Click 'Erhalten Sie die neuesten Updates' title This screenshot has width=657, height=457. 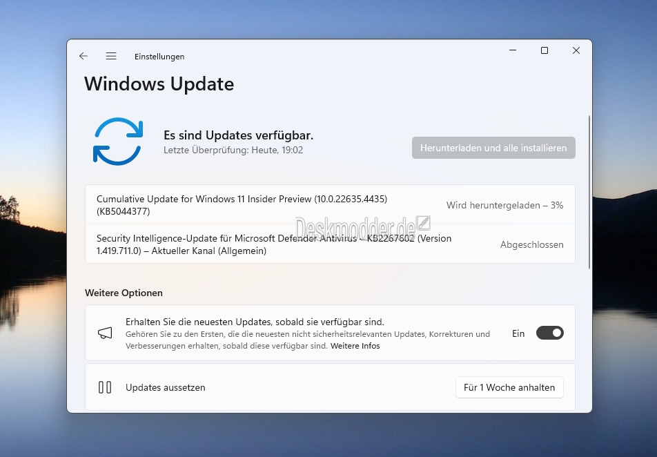pos(255,322)
